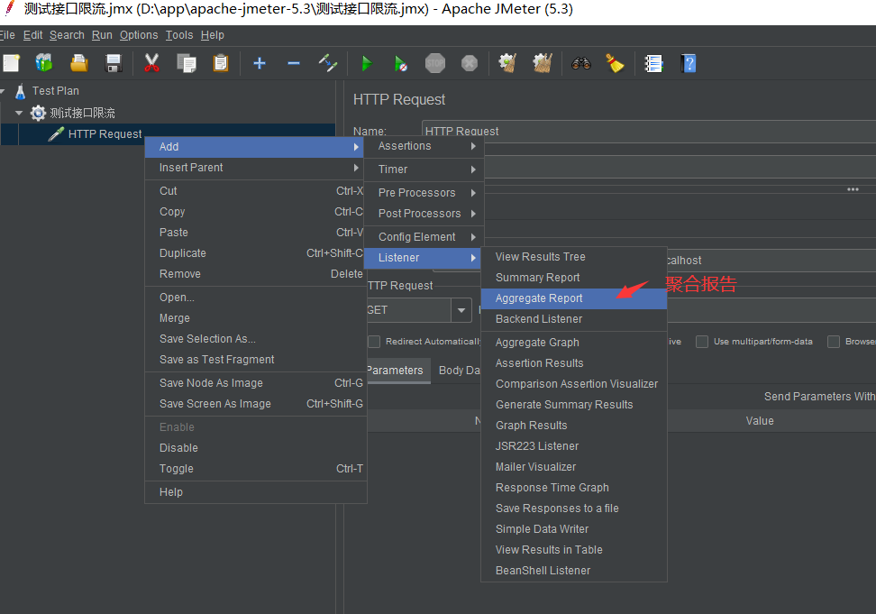Click the Clear results broom icon
The width and height of the screenshot is (876, 614).
(x=507, y=63)
